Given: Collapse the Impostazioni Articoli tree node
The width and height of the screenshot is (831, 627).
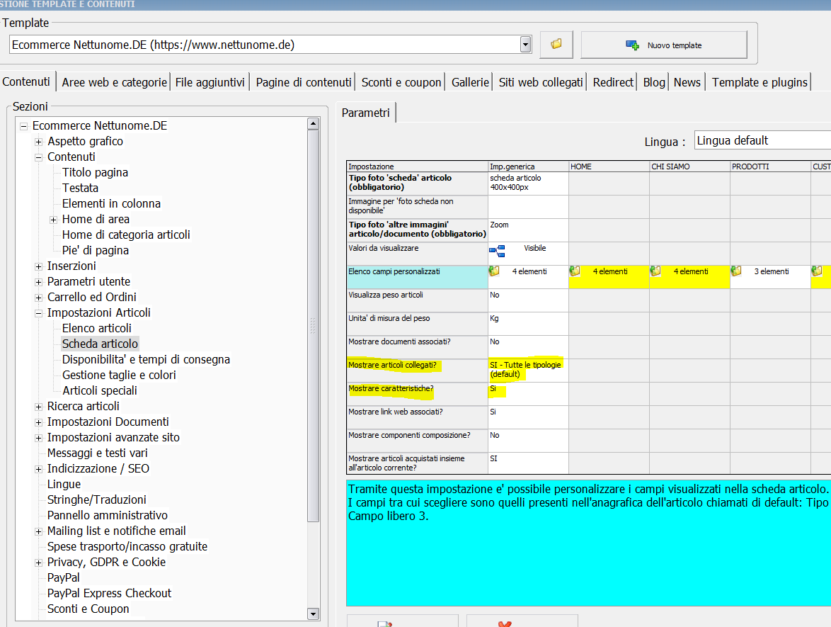Looking at the screenshot, I should tap(39, 313).
